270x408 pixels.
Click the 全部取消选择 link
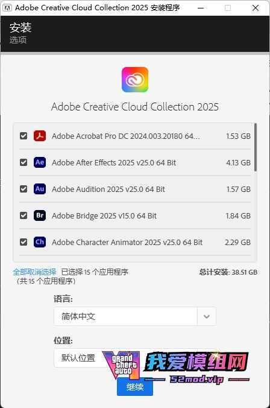point(34,272)
